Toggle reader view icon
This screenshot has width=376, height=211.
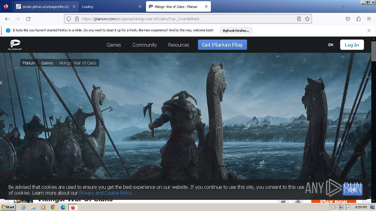coord(299,19)
